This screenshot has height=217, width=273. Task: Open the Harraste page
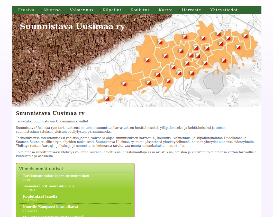191,10
